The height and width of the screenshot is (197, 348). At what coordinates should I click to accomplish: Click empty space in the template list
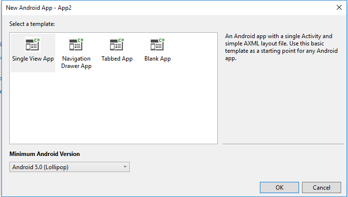click(113, 112)
